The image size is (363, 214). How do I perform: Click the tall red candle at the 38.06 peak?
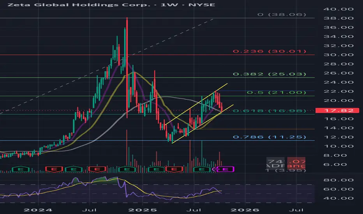click(127, 68)
